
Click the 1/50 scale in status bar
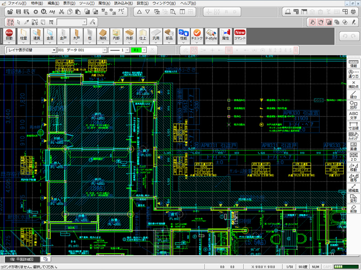290,267
